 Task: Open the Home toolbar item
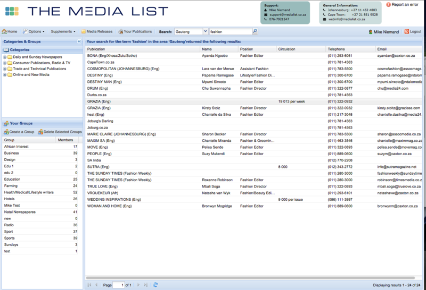click(x=10, y=31)
